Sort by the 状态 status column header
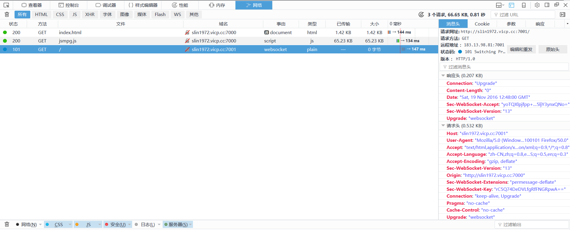 click(13, 24)
